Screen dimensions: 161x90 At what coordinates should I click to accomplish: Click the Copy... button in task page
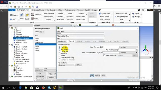[51, 74]
